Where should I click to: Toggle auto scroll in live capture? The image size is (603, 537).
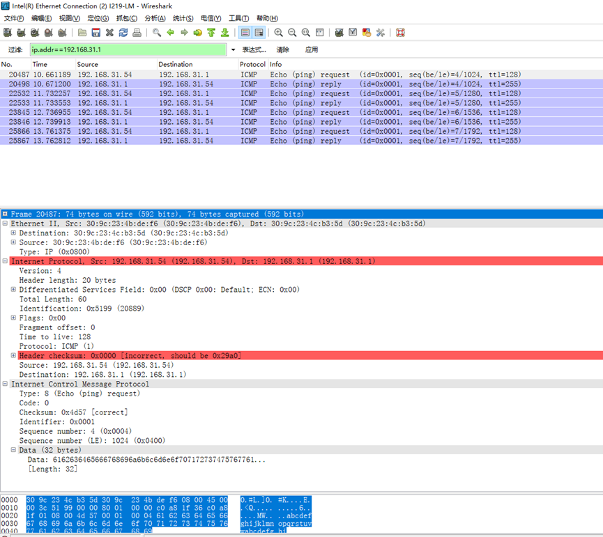tap(259, 33)
